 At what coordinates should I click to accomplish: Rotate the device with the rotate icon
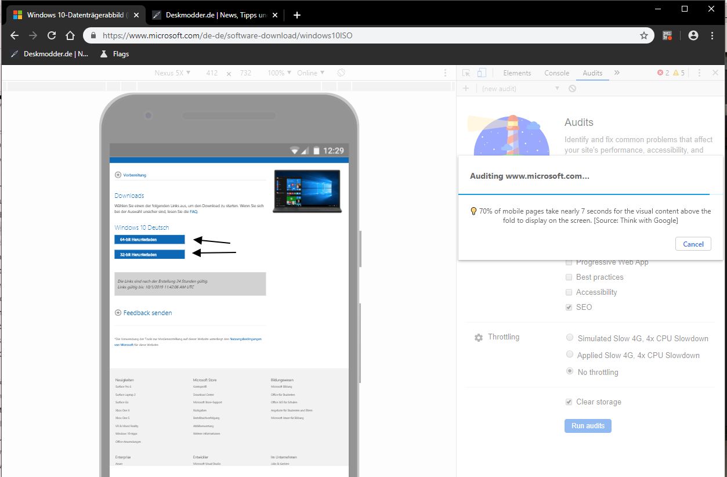pyautogui.click(x=342, y=73)
